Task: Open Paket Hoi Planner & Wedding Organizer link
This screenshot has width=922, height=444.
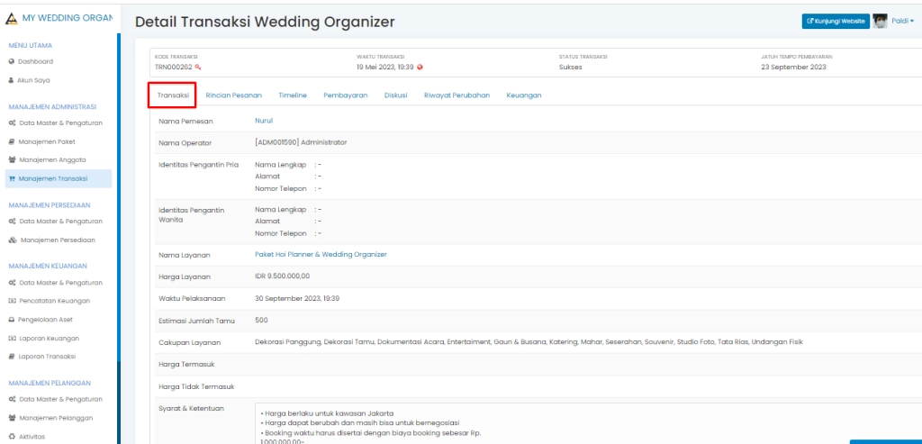Action: (x=321, y=255)
